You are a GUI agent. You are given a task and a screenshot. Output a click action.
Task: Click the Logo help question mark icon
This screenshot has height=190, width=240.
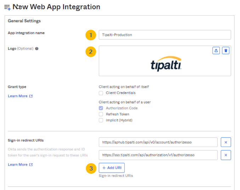(x=37, y=49)
